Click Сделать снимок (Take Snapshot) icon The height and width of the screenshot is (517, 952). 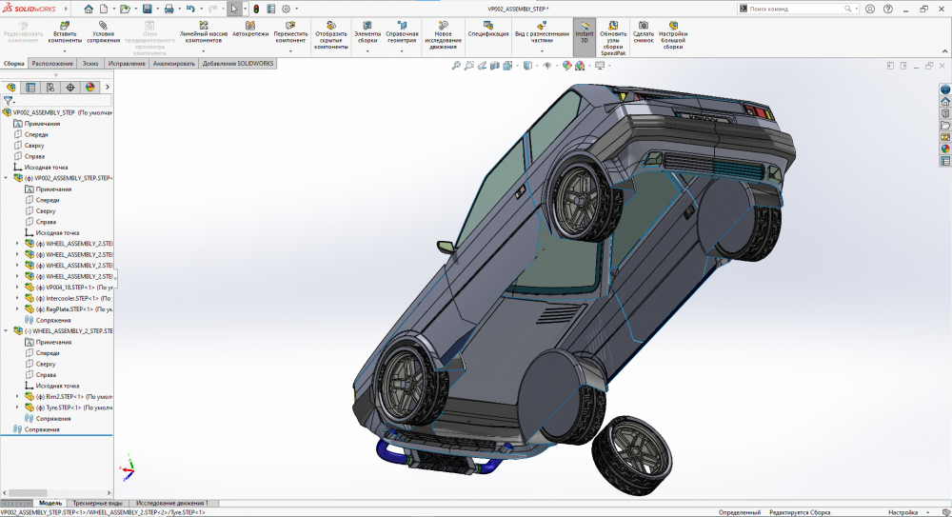pos(644,26)
